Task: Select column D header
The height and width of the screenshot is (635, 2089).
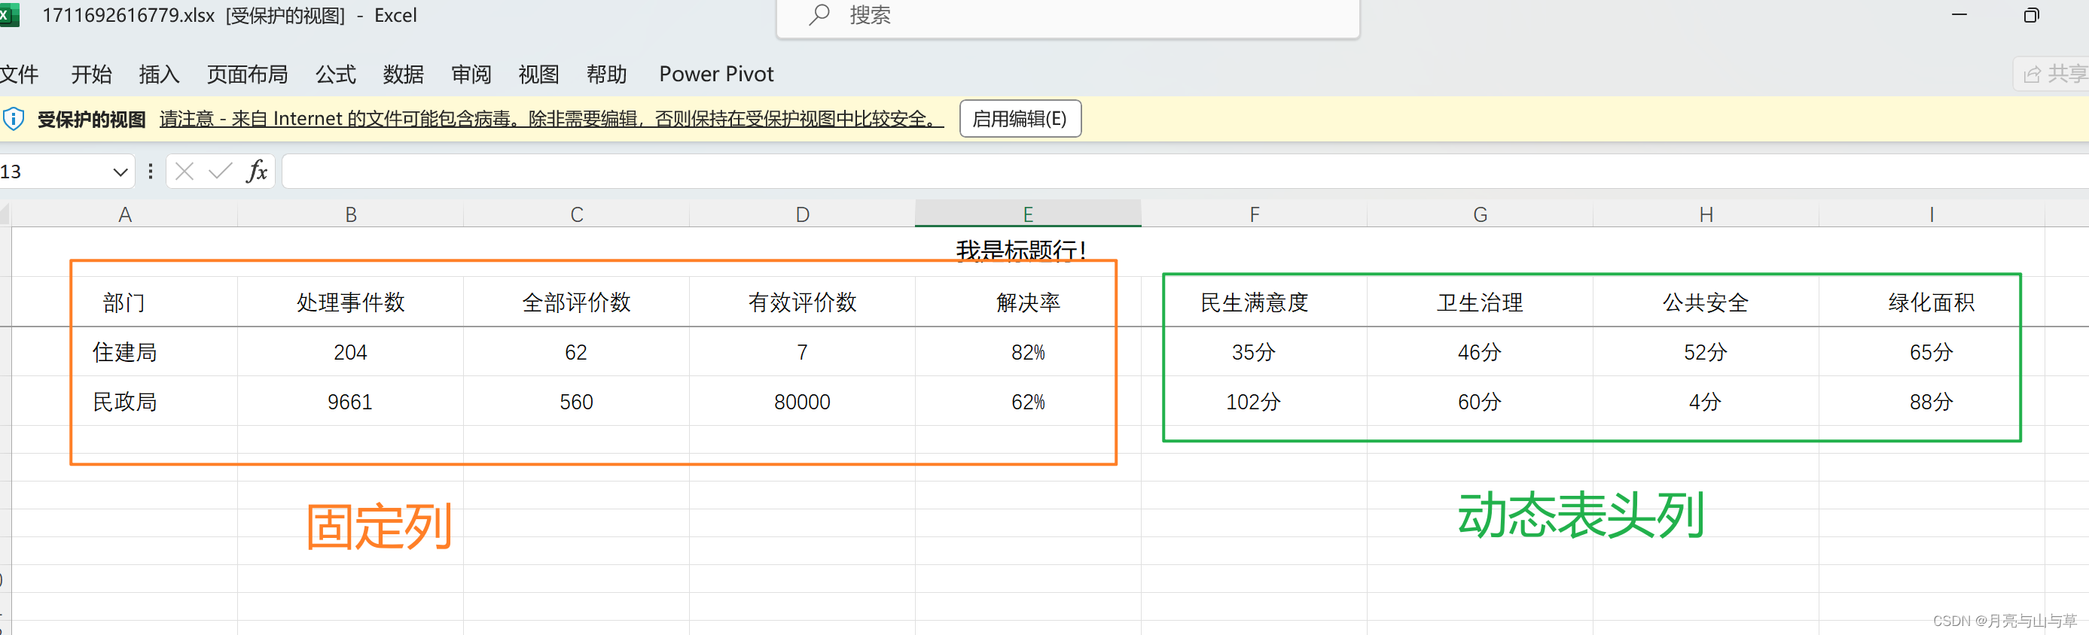Action: pyautogui.click(x=802, y=214)
